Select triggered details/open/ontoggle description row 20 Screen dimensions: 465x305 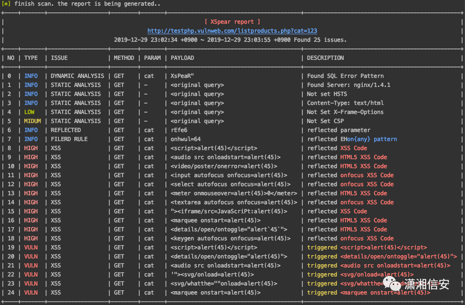382,257
